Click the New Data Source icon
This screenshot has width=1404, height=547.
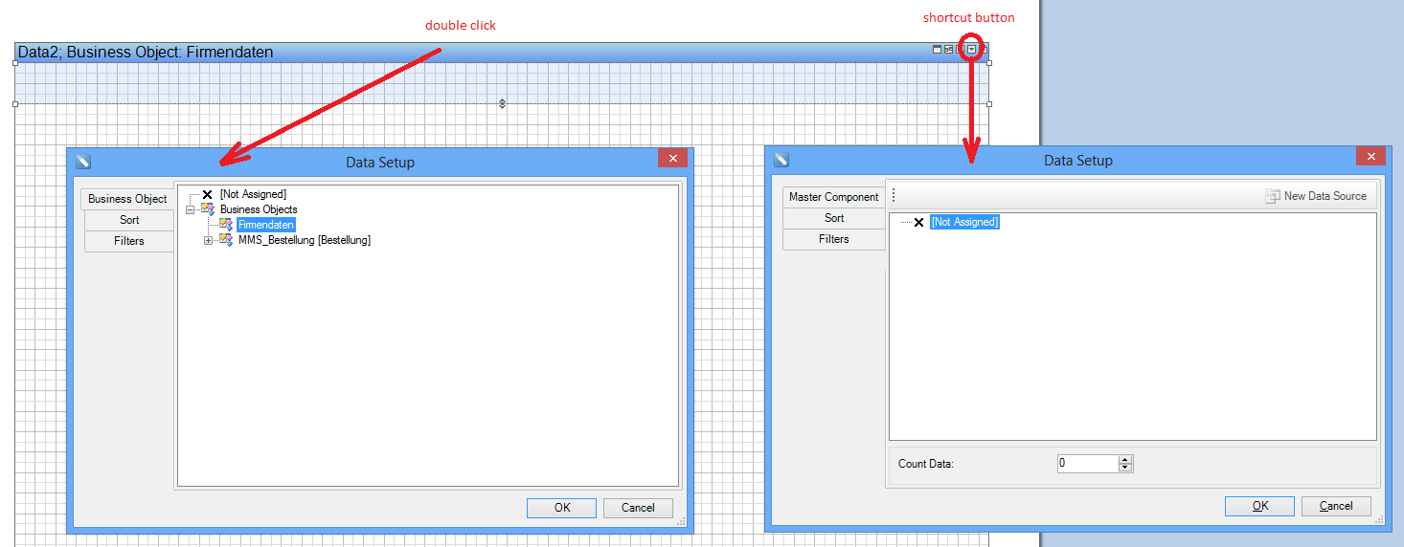(x=1273, y=196)
